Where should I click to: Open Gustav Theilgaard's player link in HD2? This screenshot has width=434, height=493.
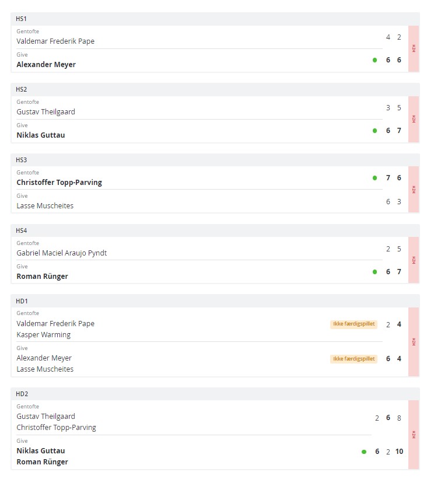(x=46, y=417)
